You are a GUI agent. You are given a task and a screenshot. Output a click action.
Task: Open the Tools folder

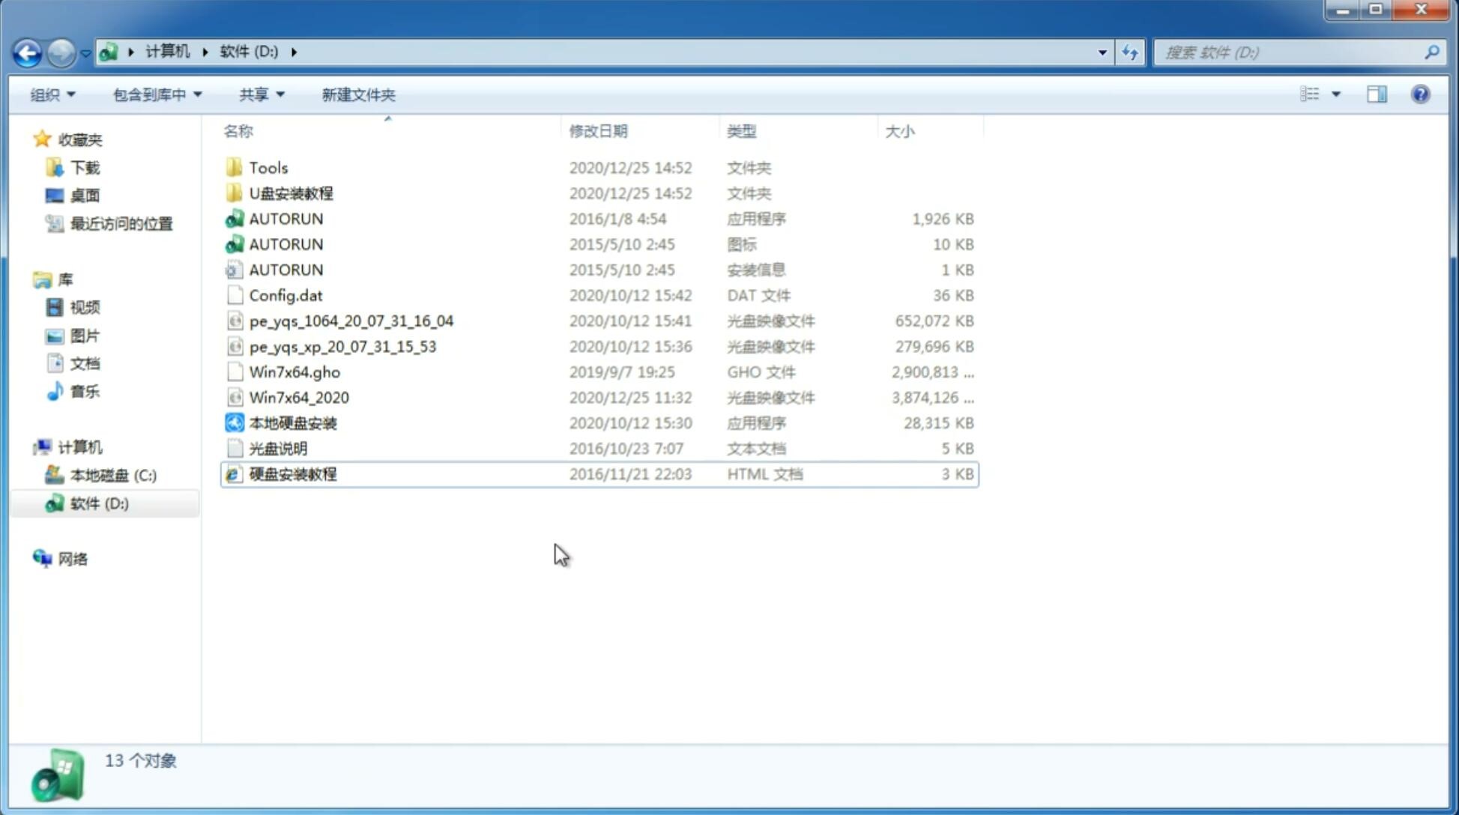268,167
